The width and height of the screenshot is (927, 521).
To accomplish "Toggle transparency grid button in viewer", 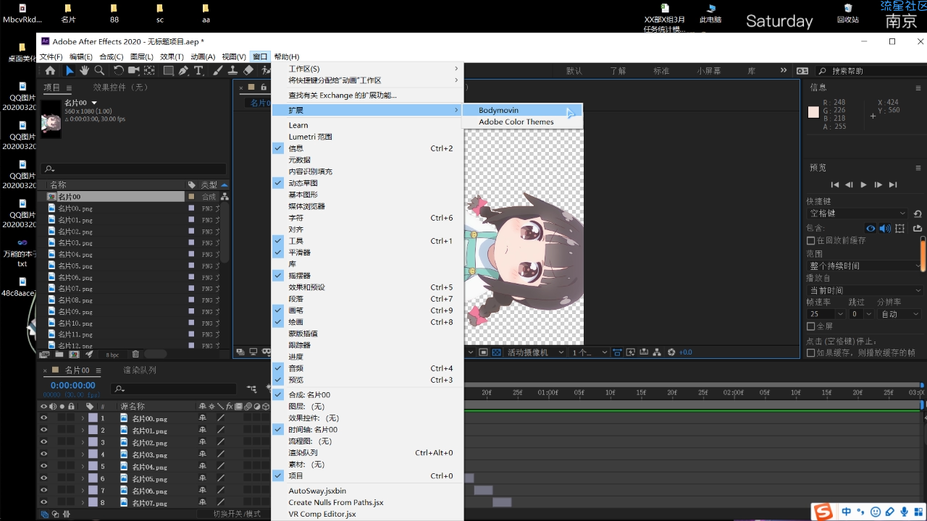I will click(496, 352).
